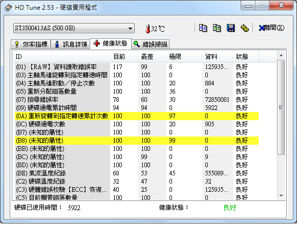Image resolution: width=297 pixels, height=226 pixels.
Task: Click the 硬碟已使用時間 value 5922
Action: [x=74, y=208]
